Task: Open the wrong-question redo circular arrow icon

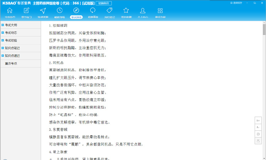Action: click(x=93, y=10)
